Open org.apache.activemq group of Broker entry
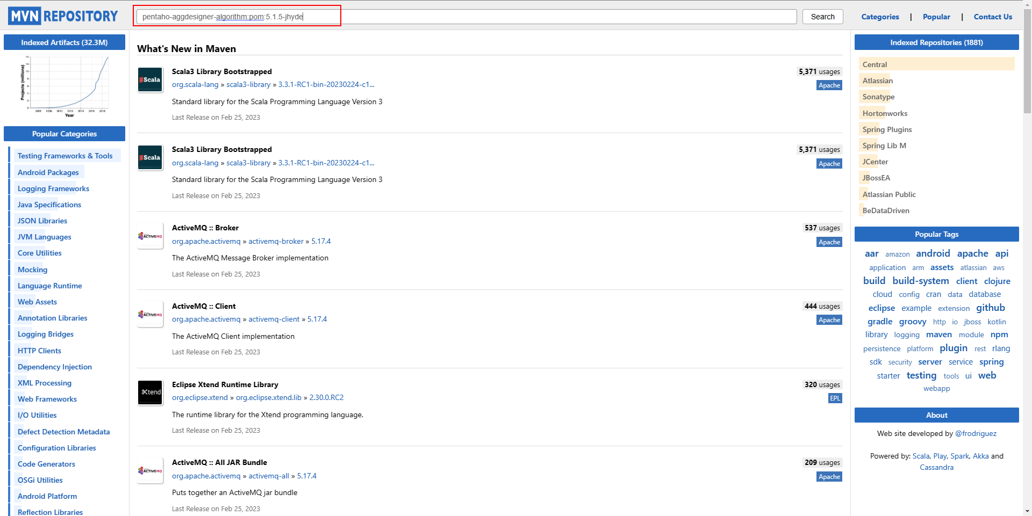Viewport: 1032px width, 516px height. [x=206, y=241]
